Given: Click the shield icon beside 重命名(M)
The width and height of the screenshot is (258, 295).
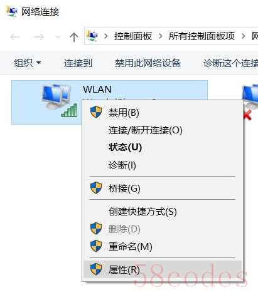Looking at the screenshot, I should tap(96, 246).
